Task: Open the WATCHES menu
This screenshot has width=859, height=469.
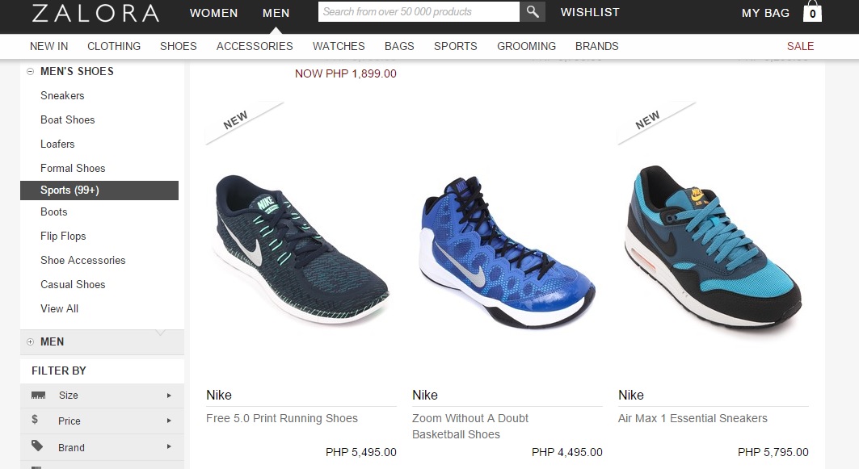Action: [x=339, y=47]
